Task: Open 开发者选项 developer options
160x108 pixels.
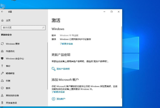Action: [x=11, y=103]
